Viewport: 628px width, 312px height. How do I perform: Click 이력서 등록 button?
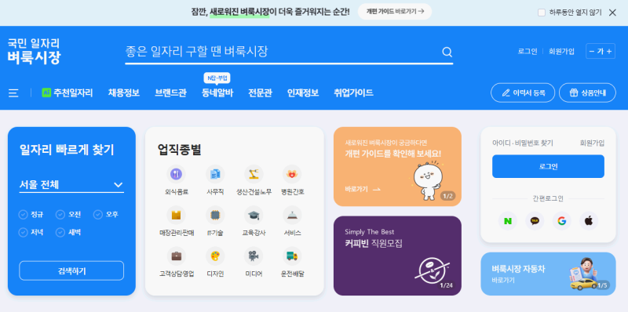pyautogui.click(x=523, y=93)
